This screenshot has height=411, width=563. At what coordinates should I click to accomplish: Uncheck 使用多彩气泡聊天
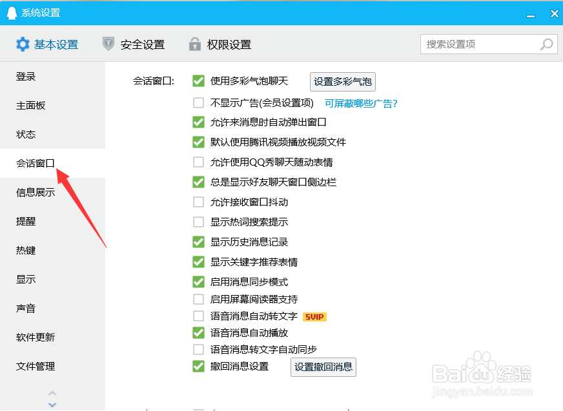coord(199,81)
